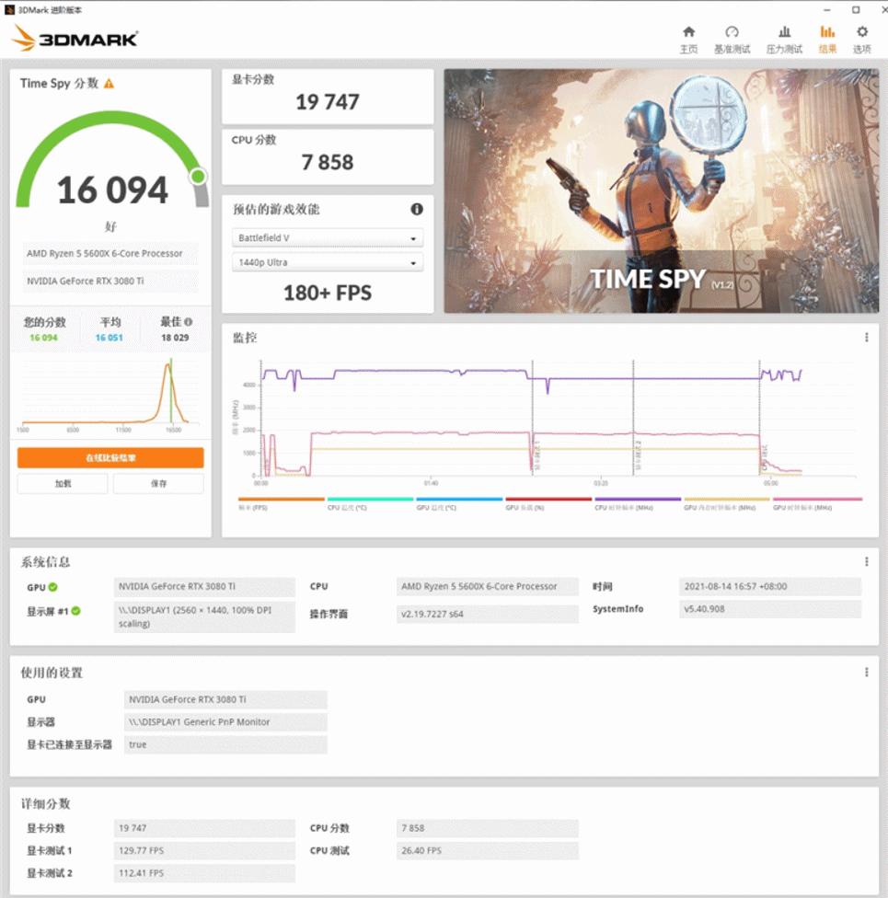This screenshot has height=898, width=888.
Task: Click the green score gauge knob
Action: [198, 177]
